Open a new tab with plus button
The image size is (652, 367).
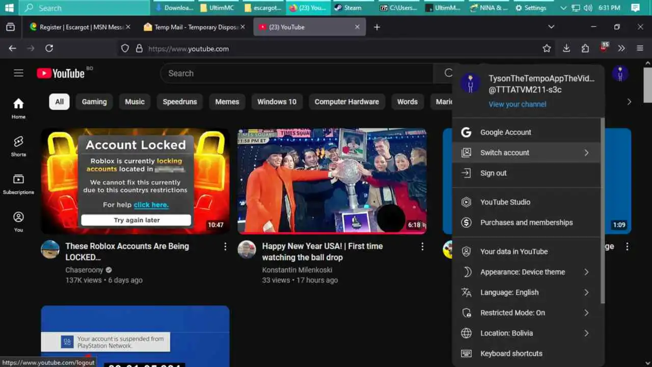(x=377, y=27)
